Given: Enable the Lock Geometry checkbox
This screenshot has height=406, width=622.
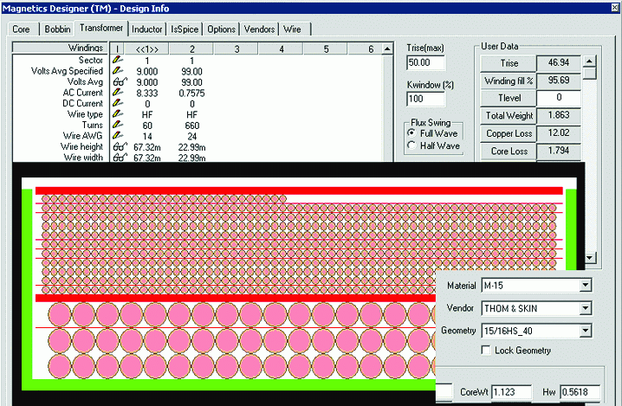Looking at the screenshot, I should tap(486, 351).
